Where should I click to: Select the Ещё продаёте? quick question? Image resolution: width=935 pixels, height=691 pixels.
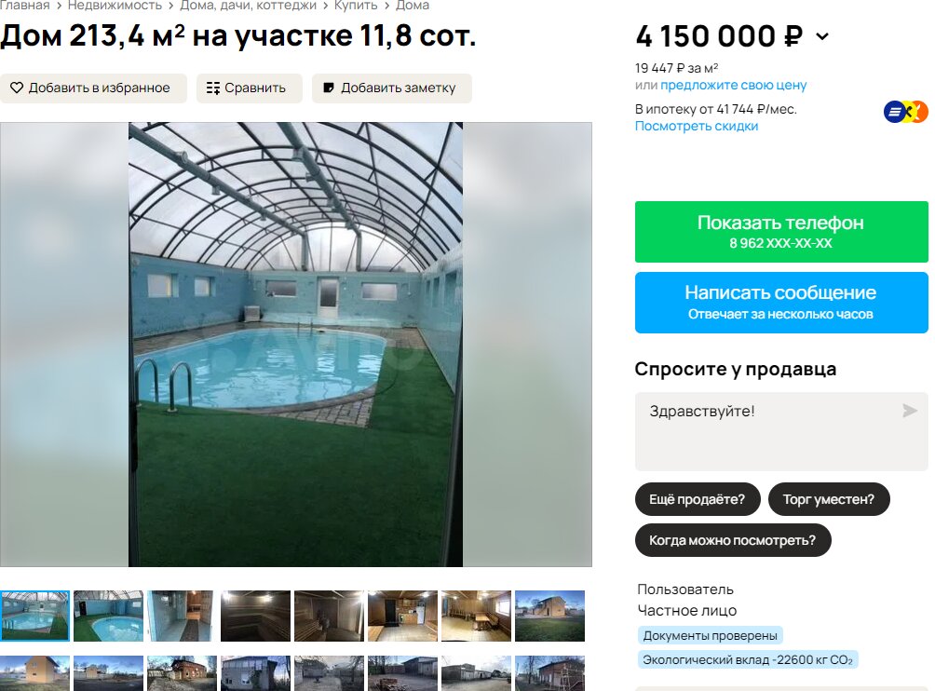pos(698,499)
